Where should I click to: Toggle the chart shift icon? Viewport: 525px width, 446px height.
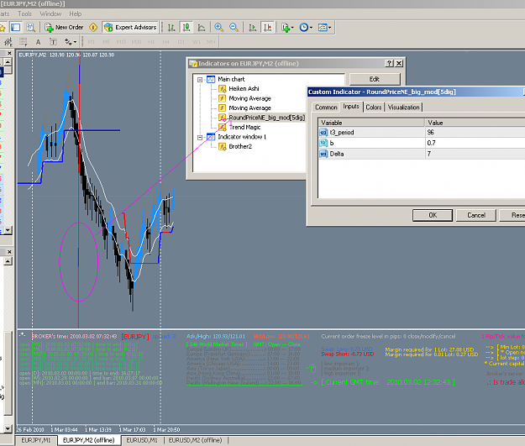(x=268, y=28)
